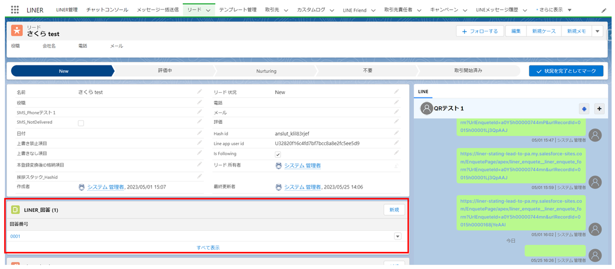This screenshot has width=615, height=269.
Task: Open the さらに表示 more tabs menu
Action: point(554,10)
